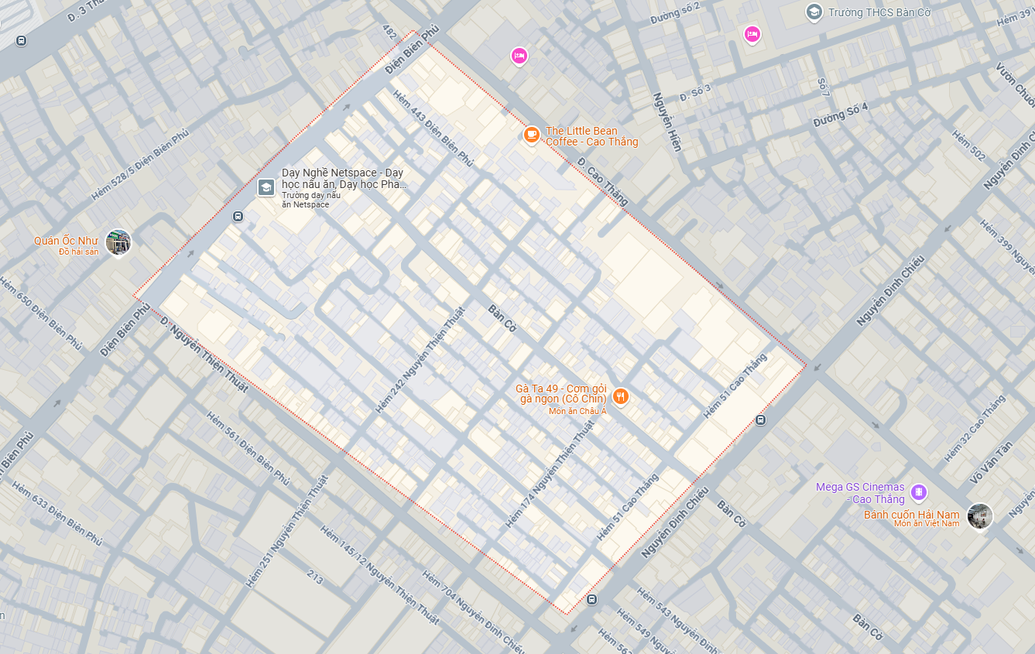This screenshot has height=654, width=1035.
Task: Click the 'Đường Số 4' street label
Action: [841, 116]
